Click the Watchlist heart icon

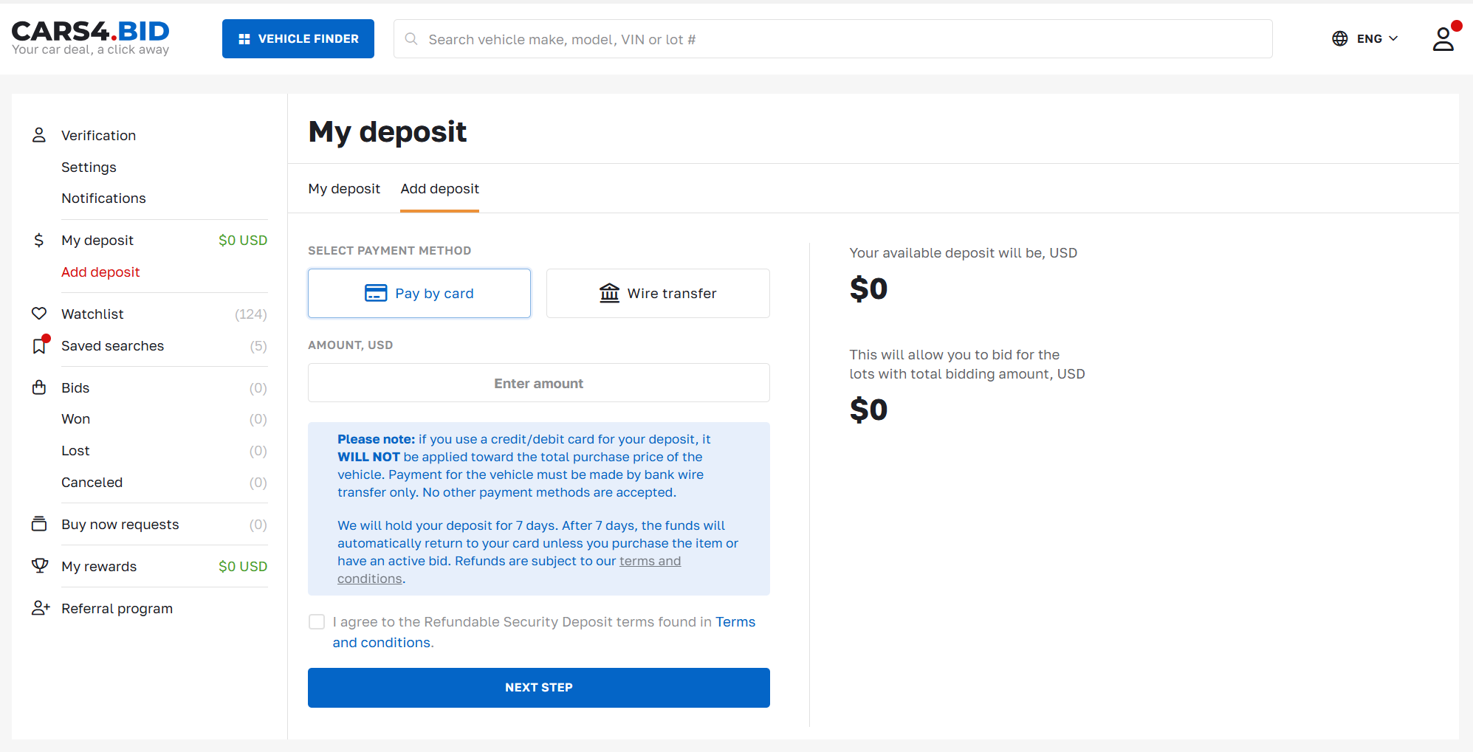coord(39,314)
